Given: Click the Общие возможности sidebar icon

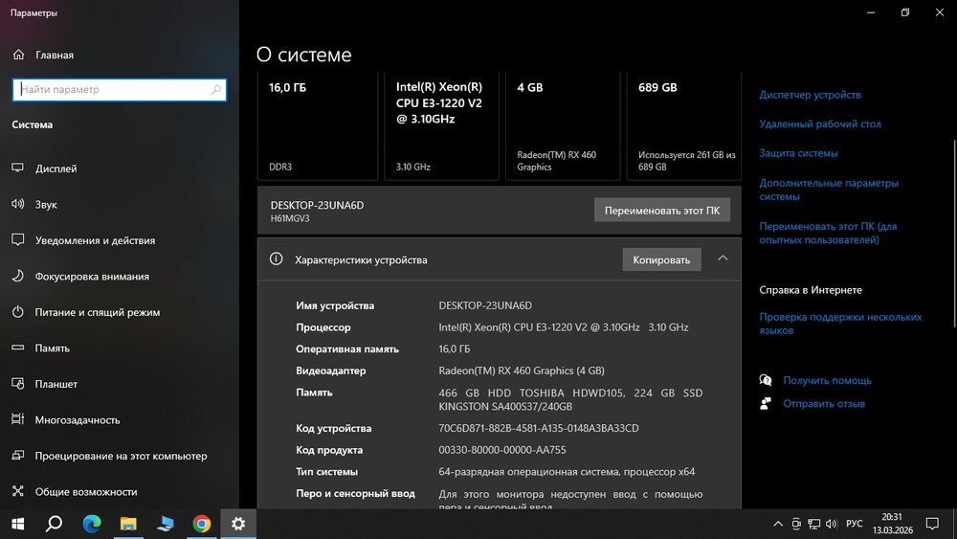Looking at the screenshot, I should pyautogui.click(x=17, y=491).
